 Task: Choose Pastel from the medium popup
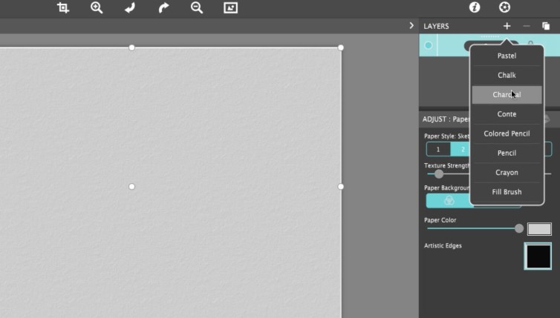(507, 56)
